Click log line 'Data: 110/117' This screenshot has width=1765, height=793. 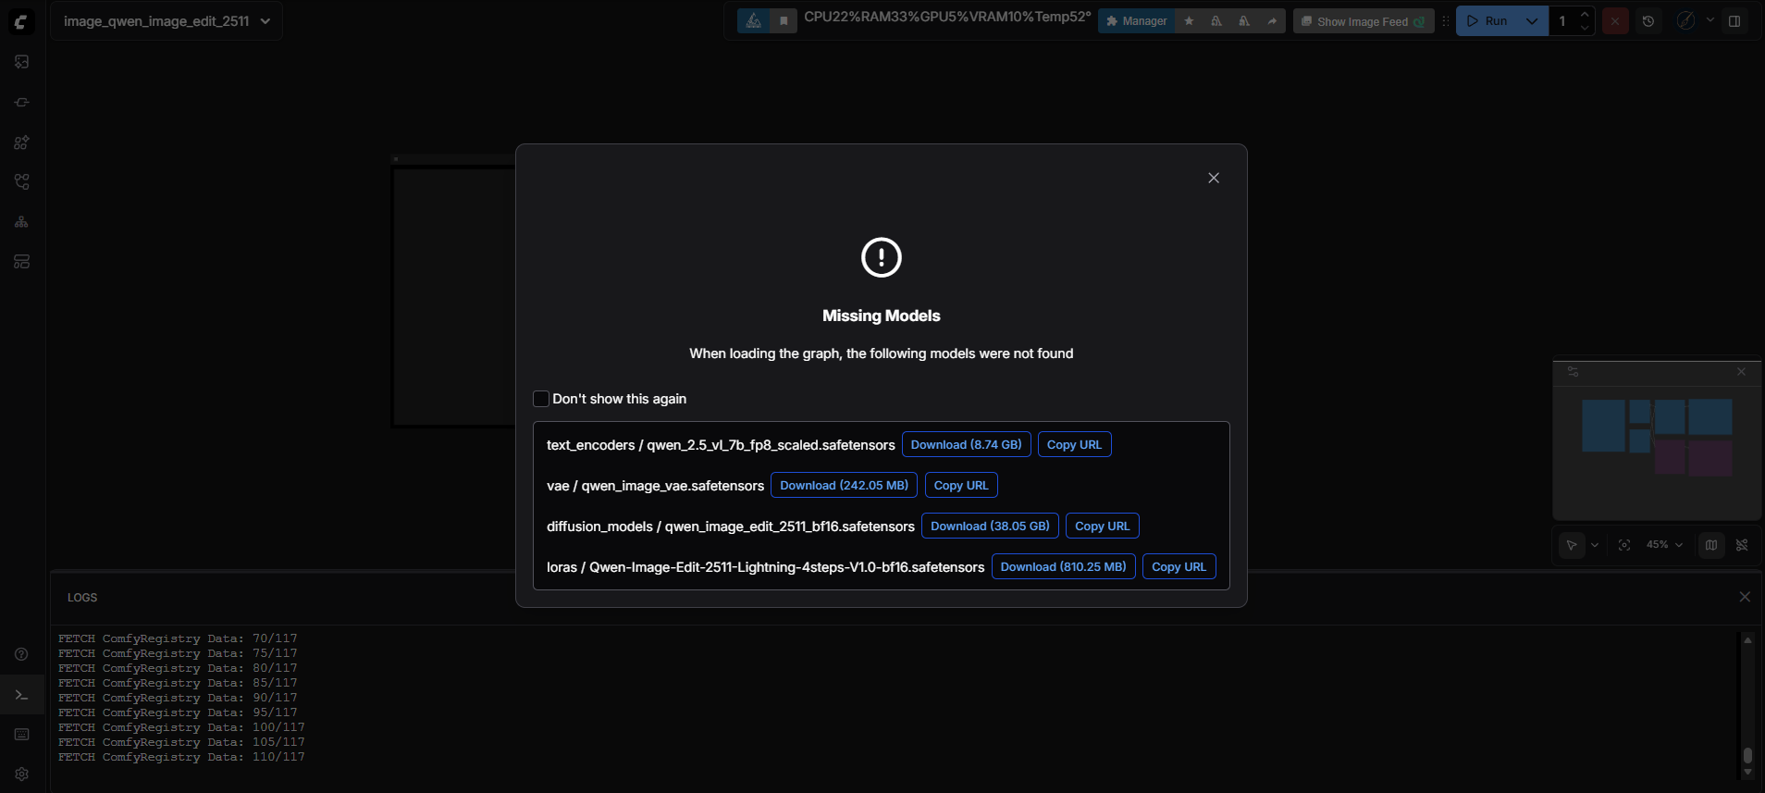(181, 757)
